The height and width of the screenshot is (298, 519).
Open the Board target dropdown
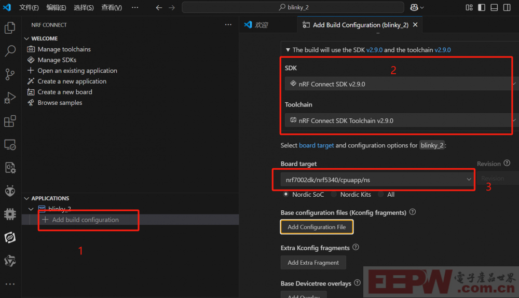click(x=377, y=180)
